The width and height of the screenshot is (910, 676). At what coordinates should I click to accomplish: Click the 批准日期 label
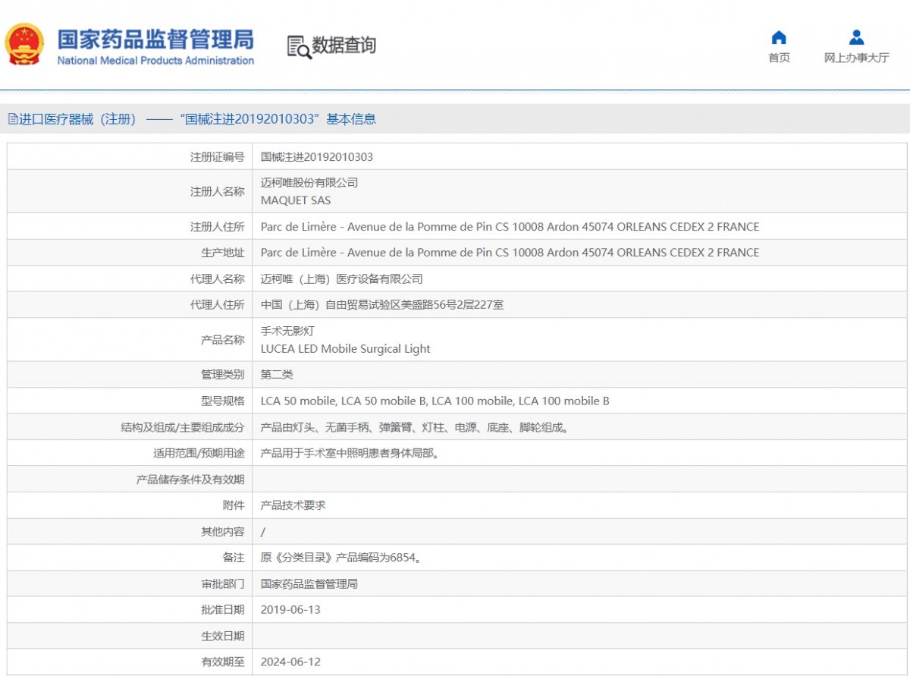pos(222,610)
